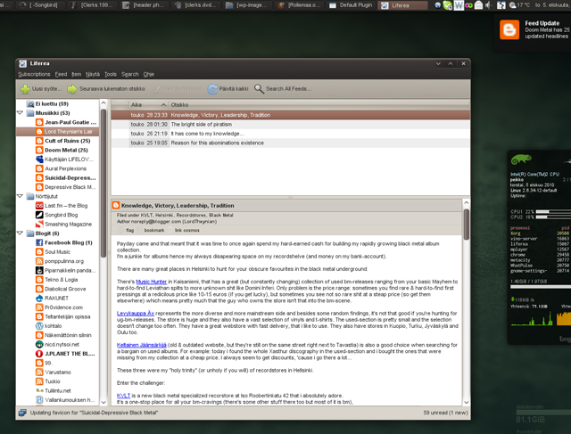Follow the KVLT link in the article
Image resolution: width=571 pixels, height=434 pixels.
123,396
